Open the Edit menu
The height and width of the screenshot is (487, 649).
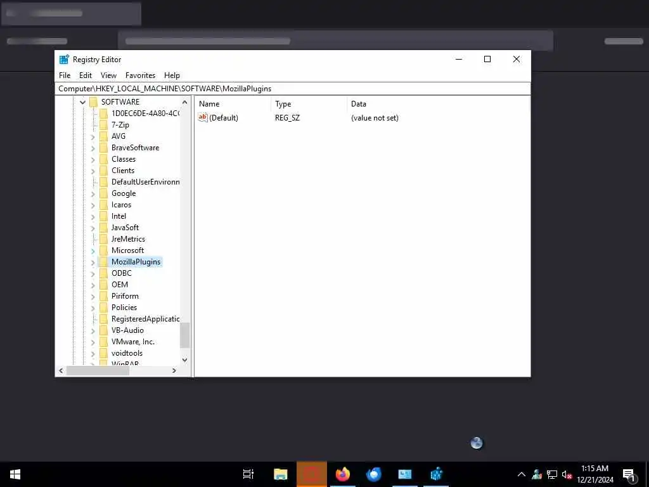86,75
